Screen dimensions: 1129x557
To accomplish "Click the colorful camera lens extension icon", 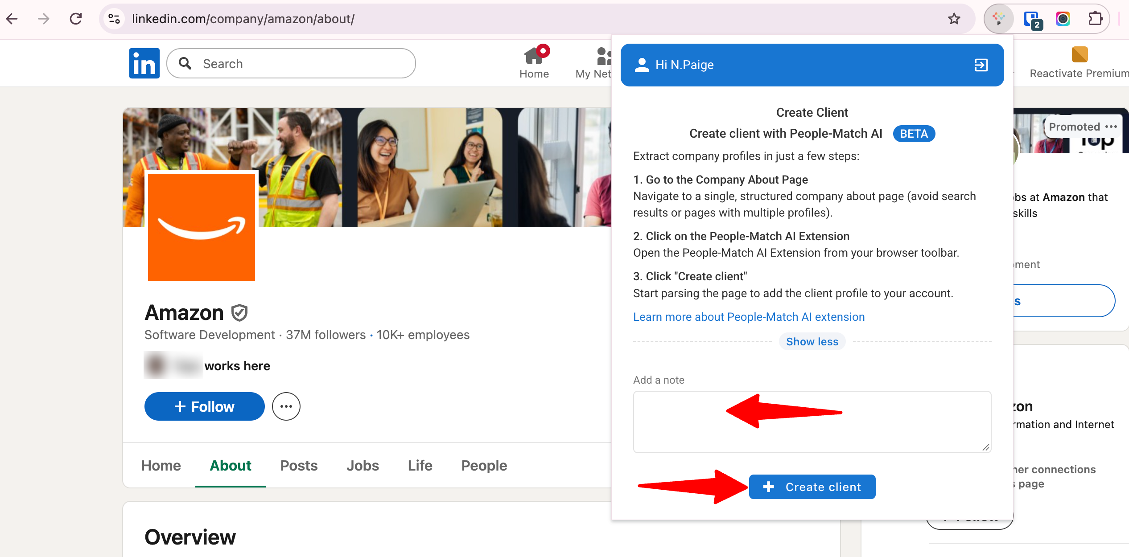I will (x=1063, y=19).
